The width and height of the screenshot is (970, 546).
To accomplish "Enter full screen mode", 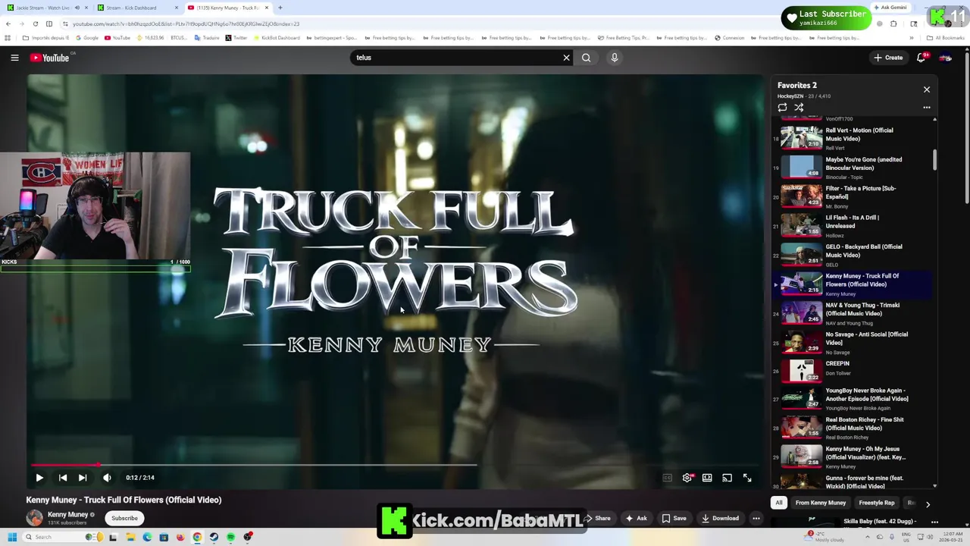I will click(x=747, y=478).
